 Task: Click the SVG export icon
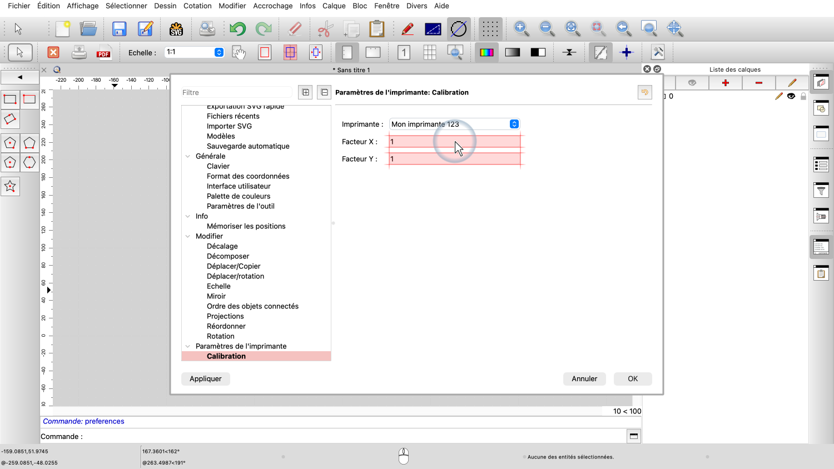176,29
